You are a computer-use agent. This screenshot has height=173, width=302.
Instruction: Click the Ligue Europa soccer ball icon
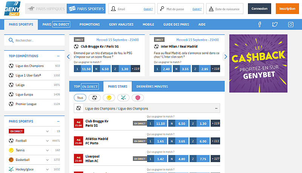(x=11, y=94)
